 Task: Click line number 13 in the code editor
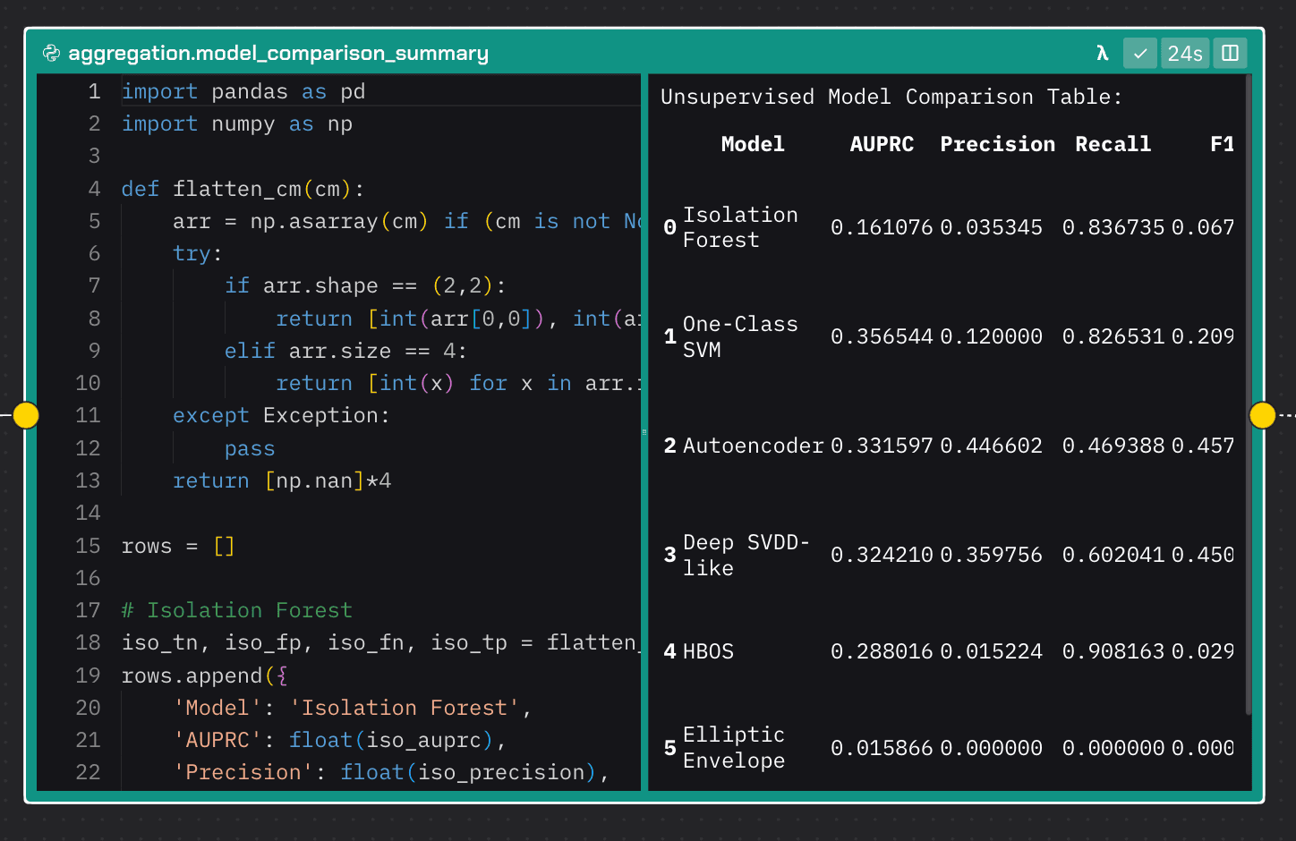pos(89,480)
